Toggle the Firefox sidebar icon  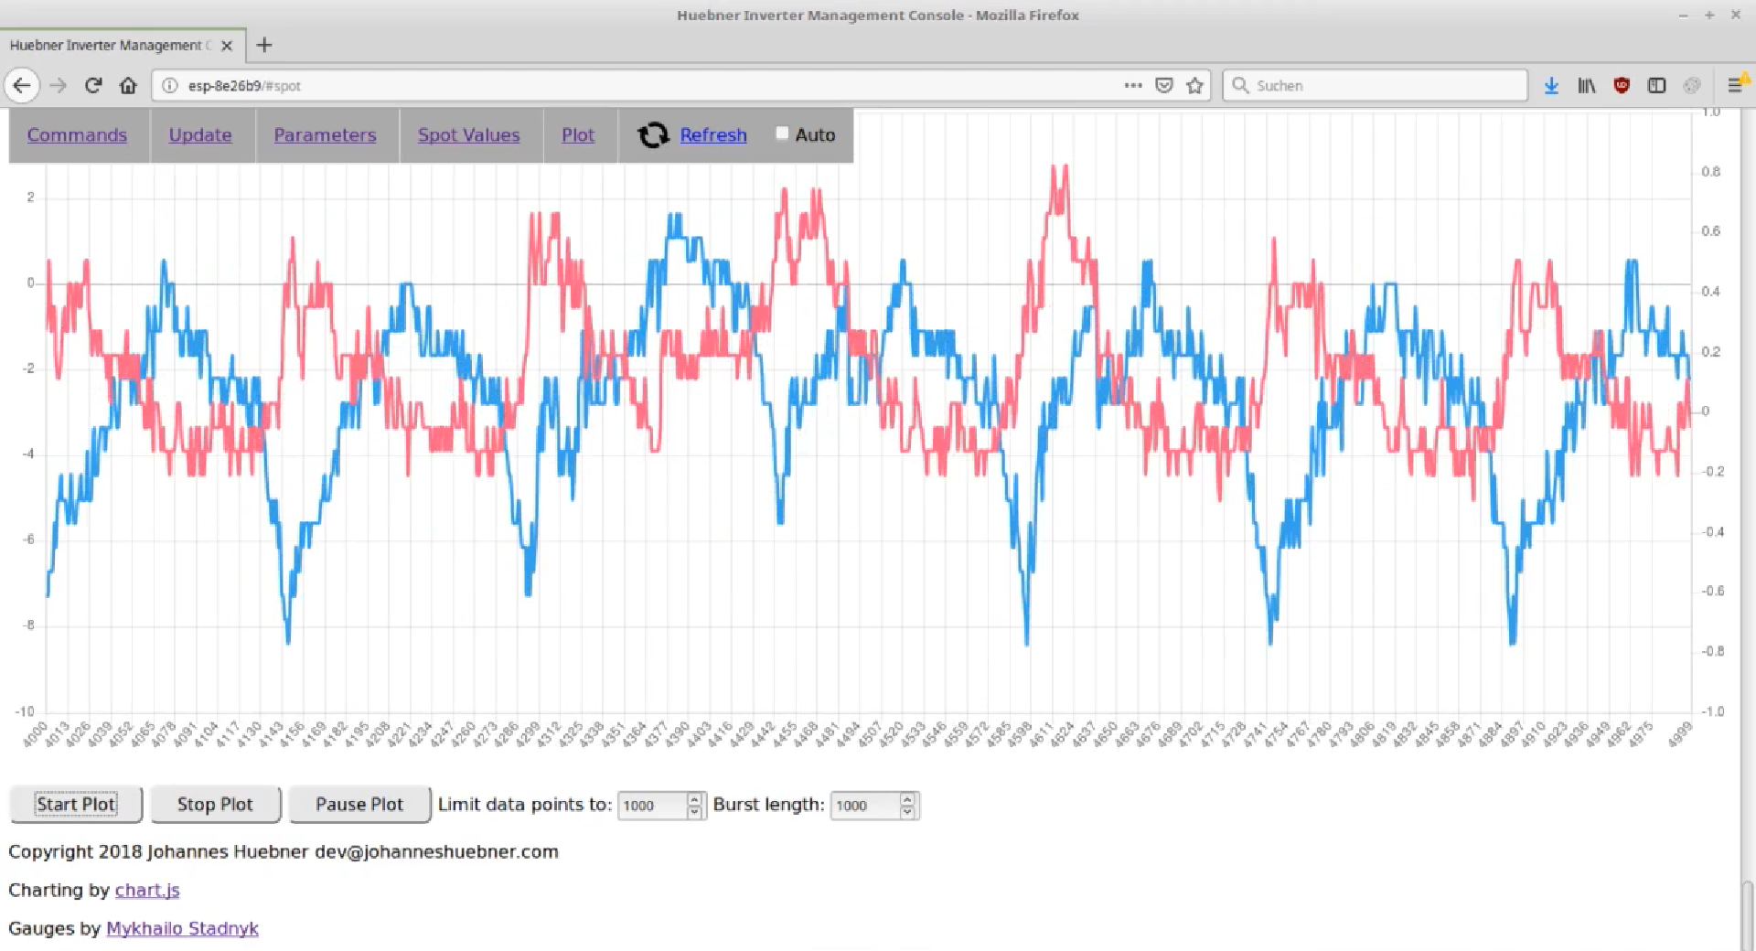1656,85
